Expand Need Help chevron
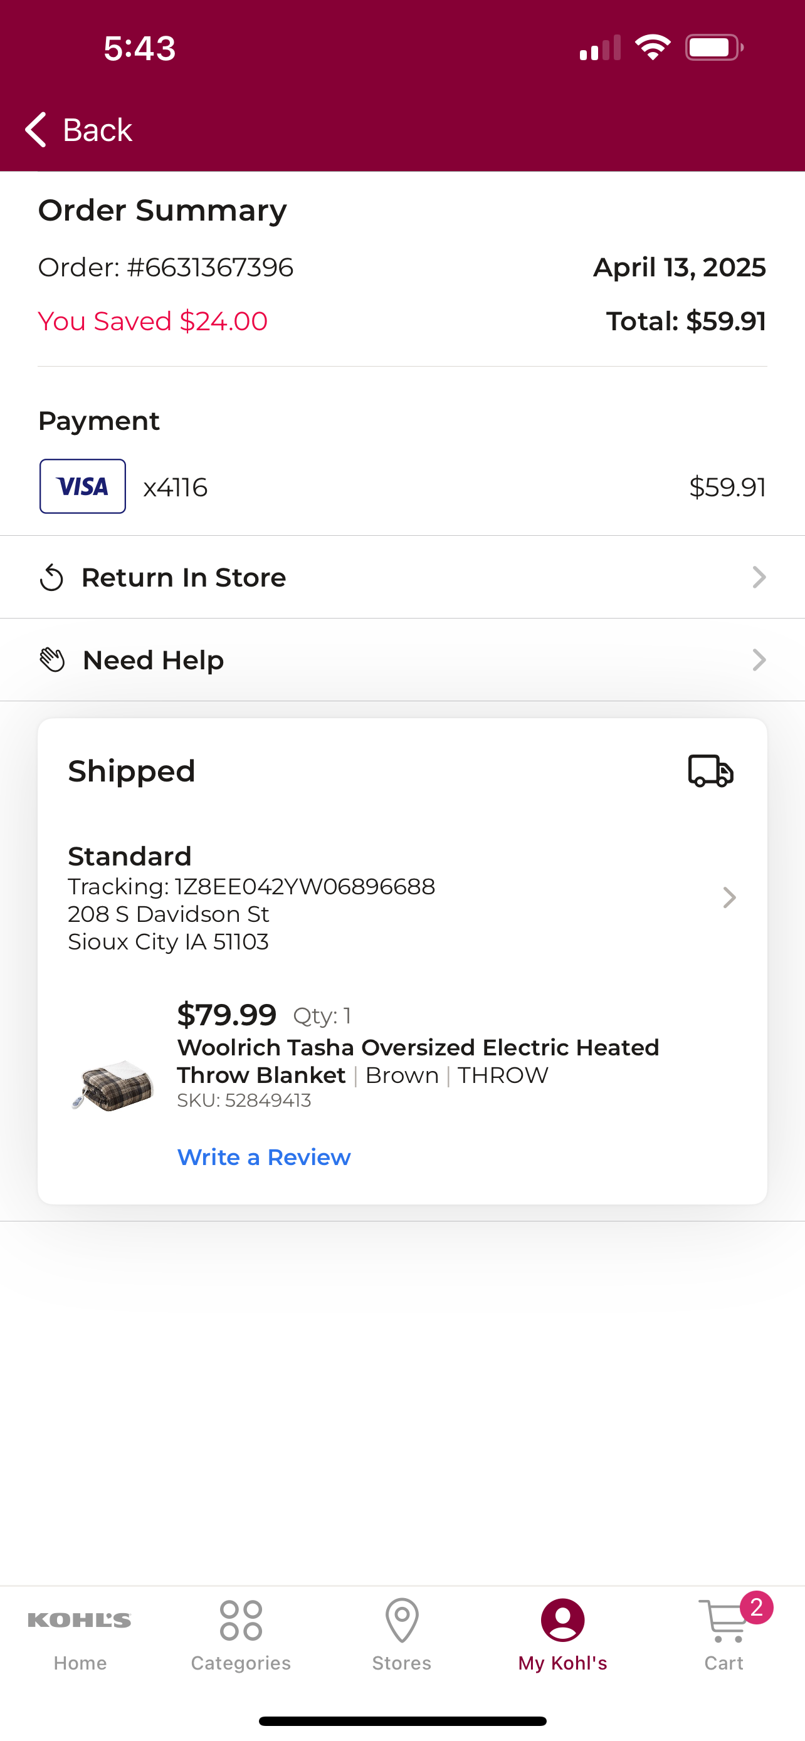Screen dimensions: 805x1741 tap(759, 660)
